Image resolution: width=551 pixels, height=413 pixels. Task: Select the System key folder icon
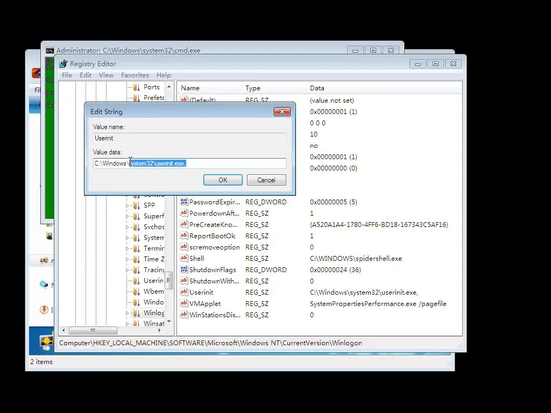click(136, 238)
